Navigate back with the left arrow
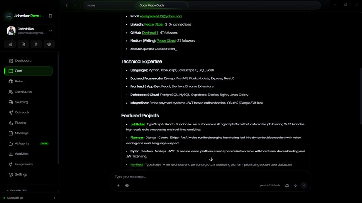 tap(67, 5)
